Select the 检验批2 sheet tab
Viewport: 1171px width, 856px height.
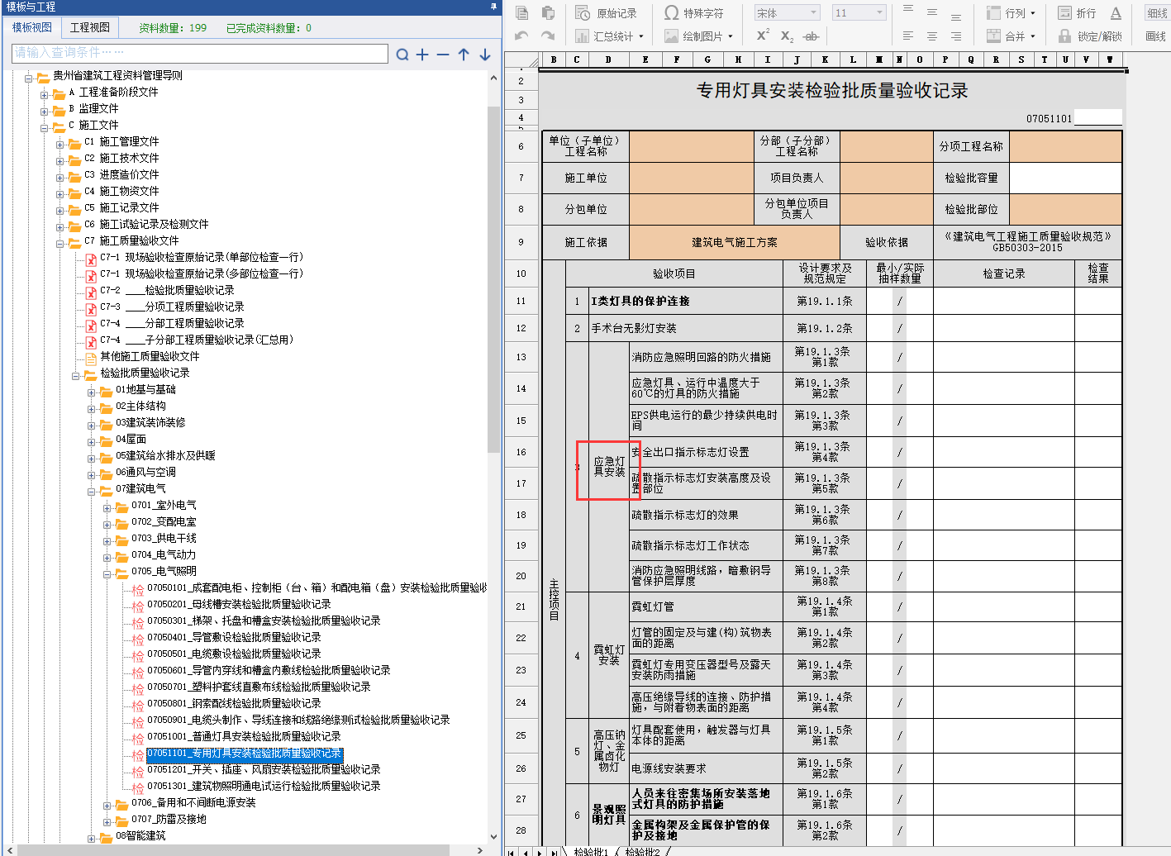point(643,851)
